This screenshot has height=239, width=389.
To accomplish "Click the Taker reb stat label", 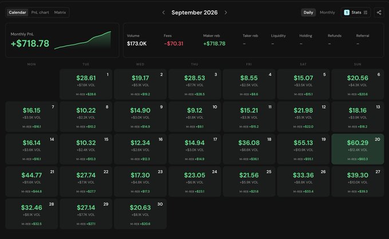I will click(x=251, y=35).
